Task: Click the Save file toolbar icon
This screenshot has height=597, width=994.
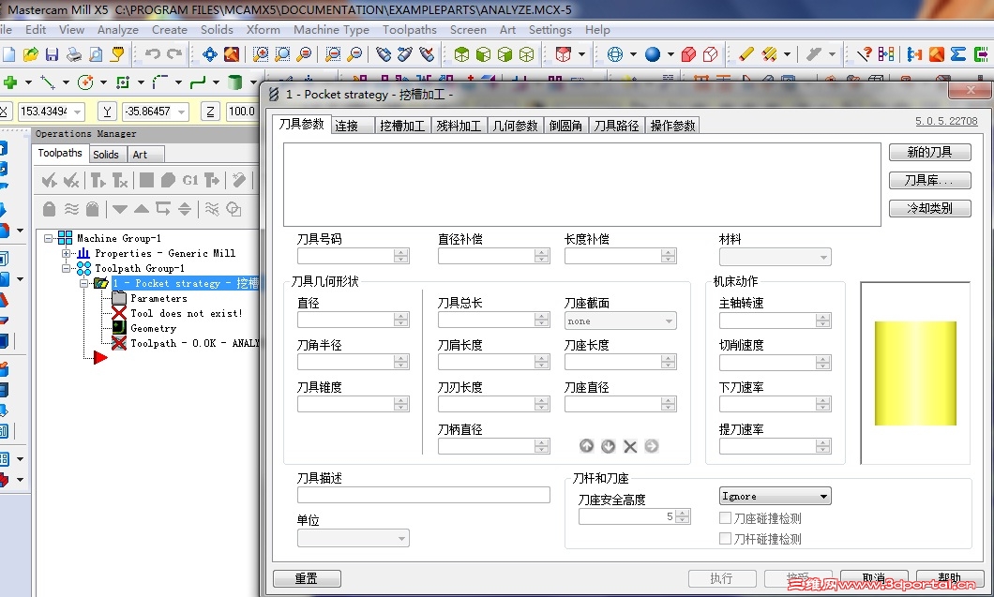Action: point(52,54)
